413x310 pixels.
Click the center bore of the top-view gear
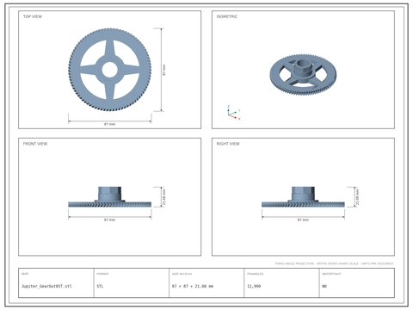tap(109, 70)
